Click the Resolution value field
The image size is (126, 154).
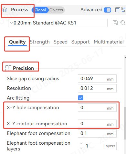(97, 88)
